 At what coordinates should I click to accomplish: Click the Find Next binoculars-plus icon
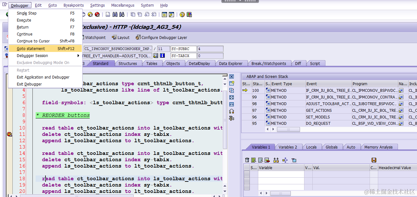(122, 15)
